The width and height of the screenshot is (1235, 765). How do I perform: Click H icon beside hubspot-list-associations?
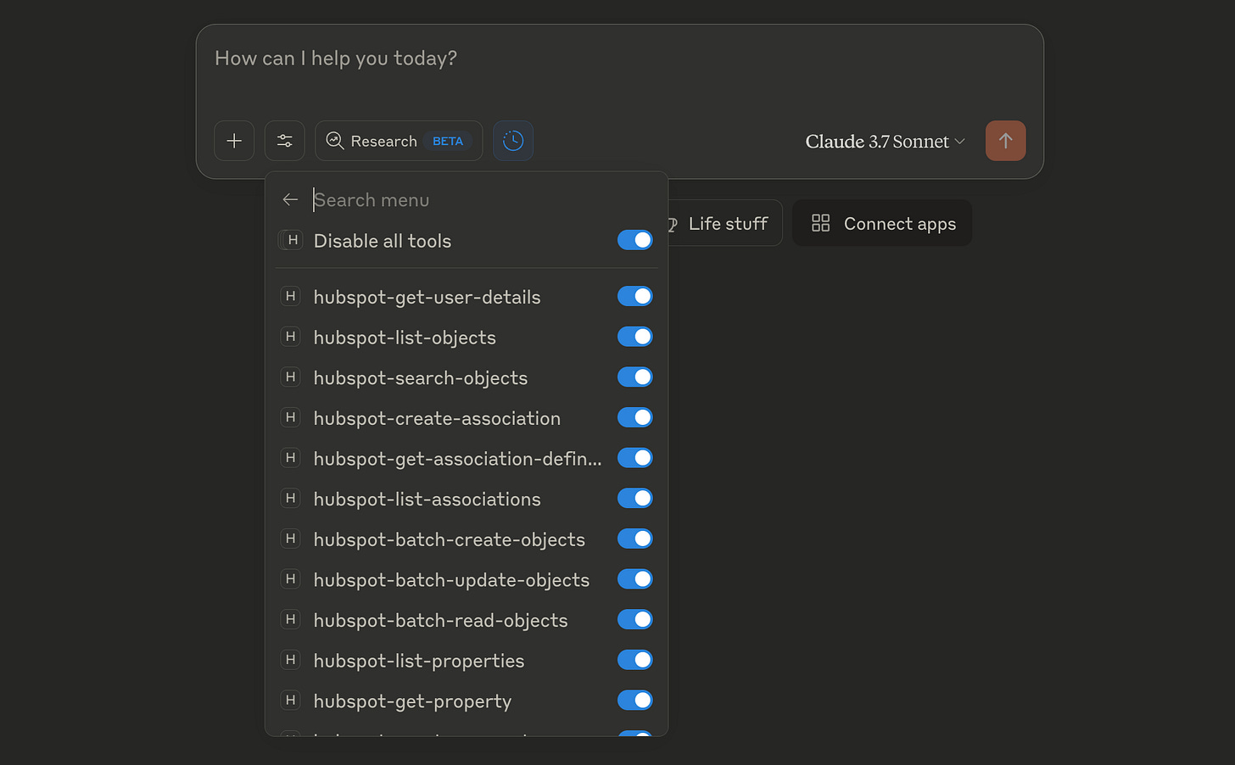(290, 498)
